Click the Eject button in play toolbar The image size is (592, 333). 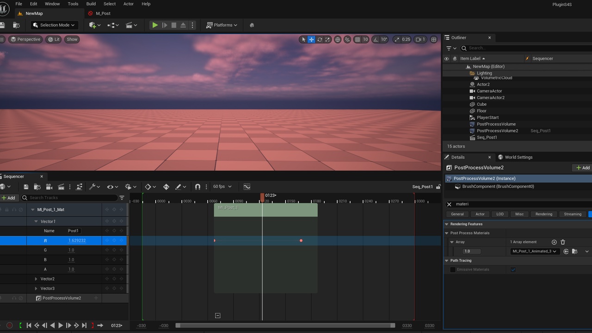[x=183, y=25]
